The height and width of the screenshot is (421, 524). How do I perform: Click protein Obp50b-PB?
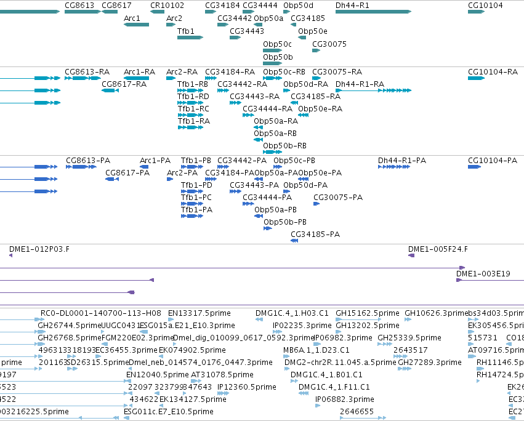(268, 228)
